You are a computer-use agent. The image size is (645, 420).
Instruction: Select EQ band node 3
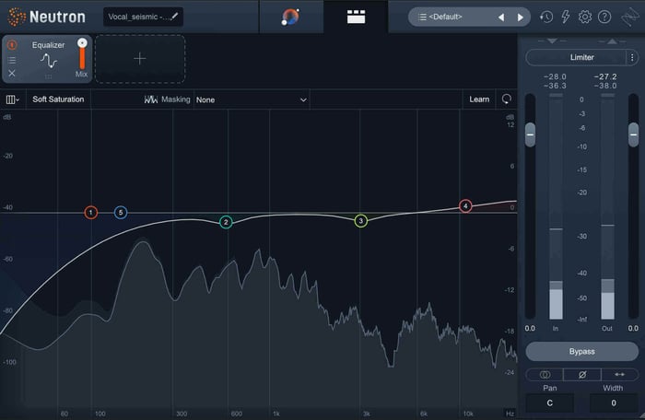(361, 221)
